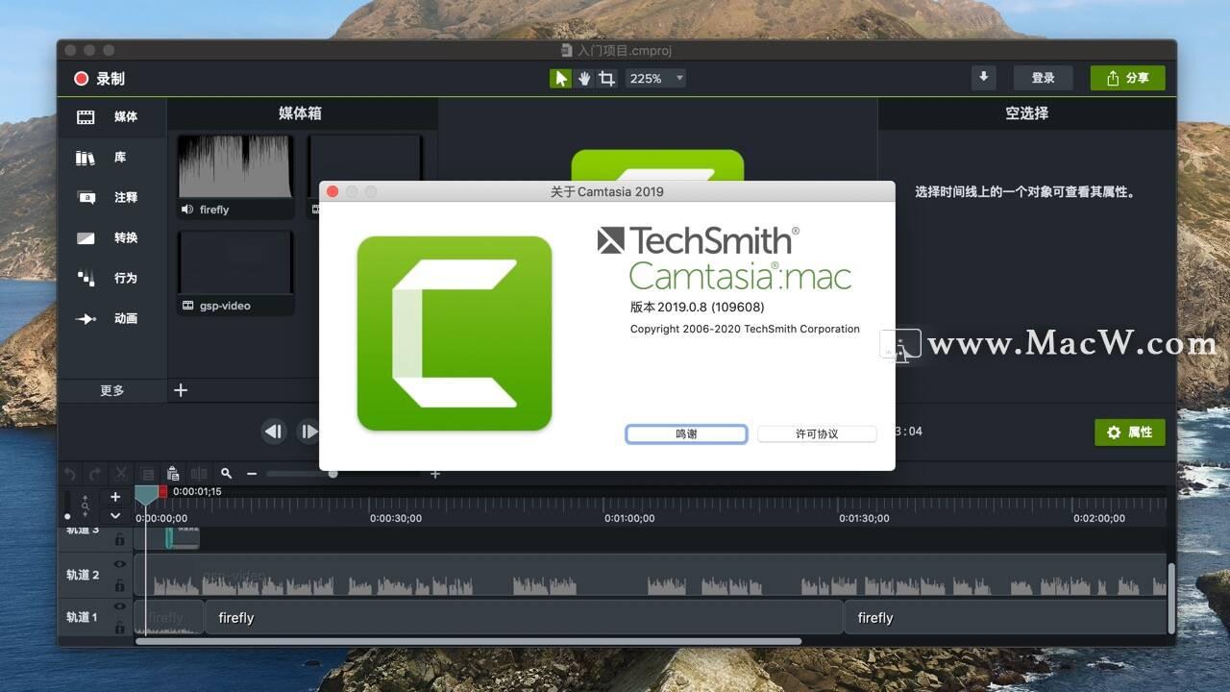Open 许可协议 license agreement

point(817,434)
